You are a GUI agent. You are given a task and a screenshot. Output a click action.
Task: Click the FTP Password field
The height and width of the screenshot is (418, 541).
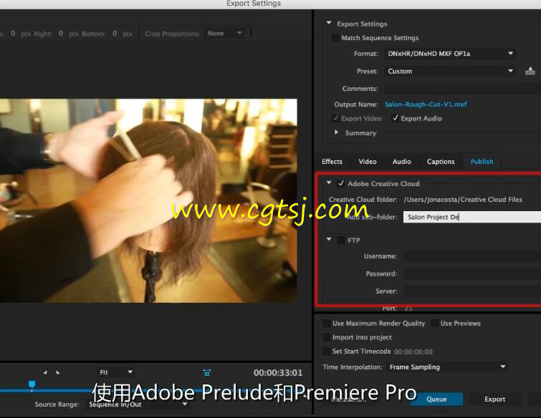click(472, 273)
